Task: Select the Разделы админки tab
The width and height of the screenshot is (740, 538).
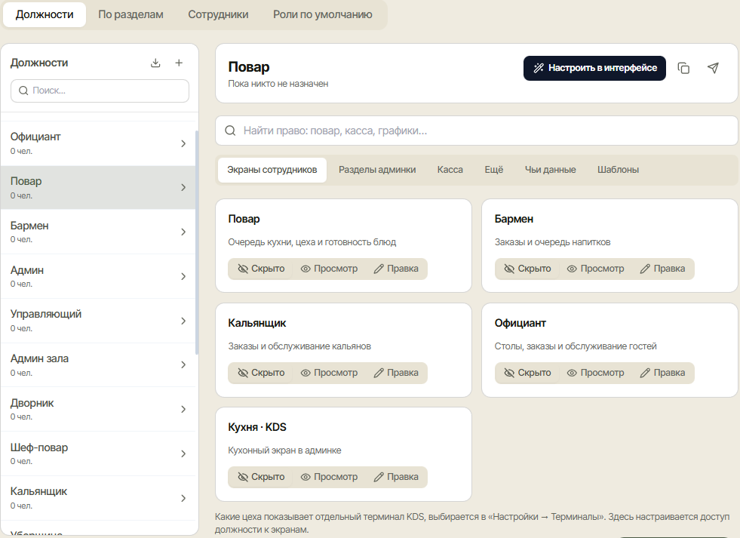Action: tap(377, 170)
